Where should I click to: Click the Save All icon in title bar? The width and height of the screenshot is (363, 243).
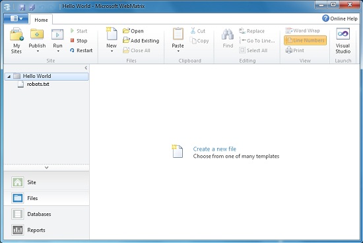coord(32,7)
